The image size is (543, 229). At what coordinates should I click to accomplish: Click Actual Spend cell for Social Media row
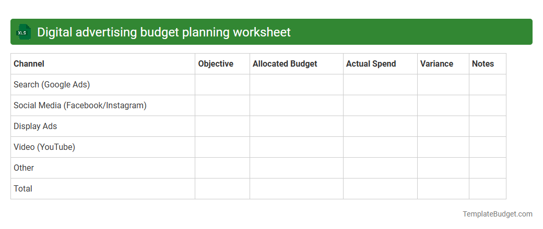(x=380, y=105)
